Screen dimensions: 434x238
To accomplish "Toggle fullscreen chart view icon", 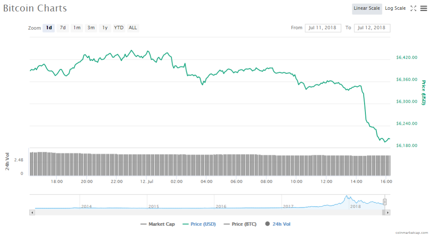I will [414, 8].
